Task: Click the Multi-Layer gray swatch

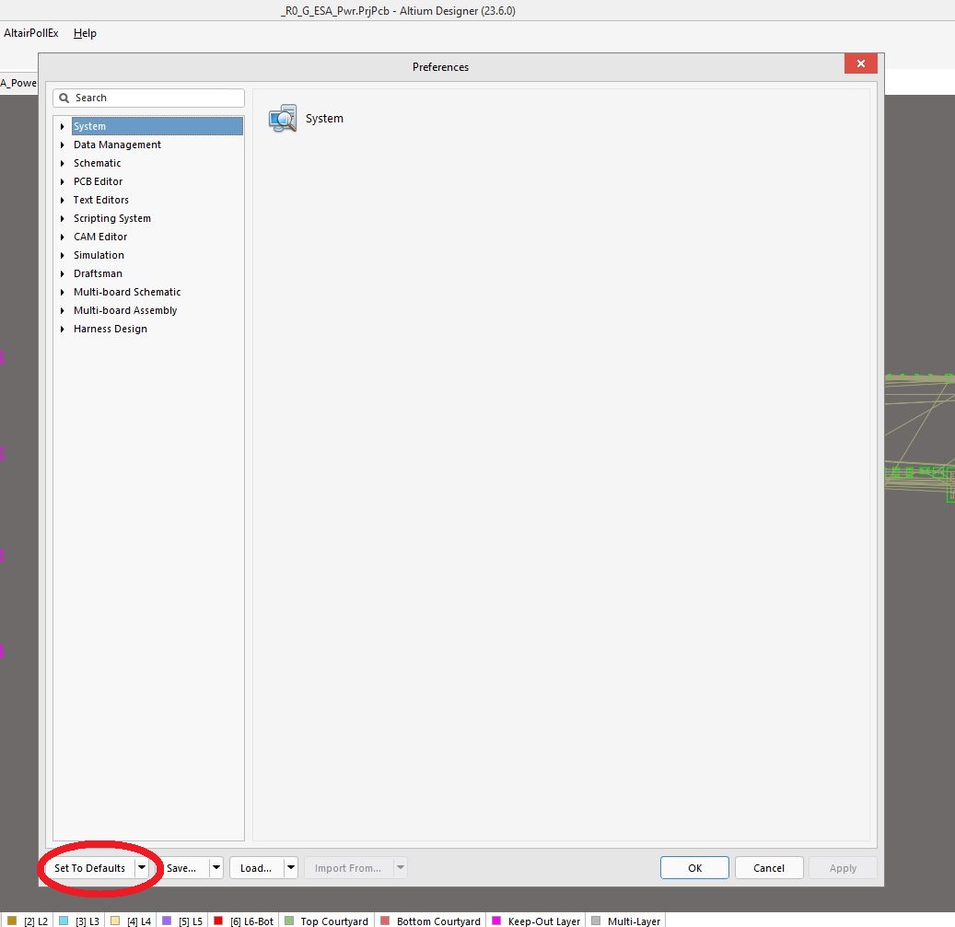Action: 596,921
